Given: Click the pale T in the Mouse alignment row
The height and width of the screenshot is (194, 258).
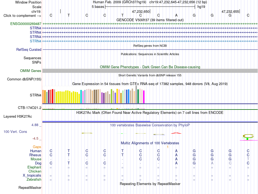Looking at the screenshot, I should point(248,159).
